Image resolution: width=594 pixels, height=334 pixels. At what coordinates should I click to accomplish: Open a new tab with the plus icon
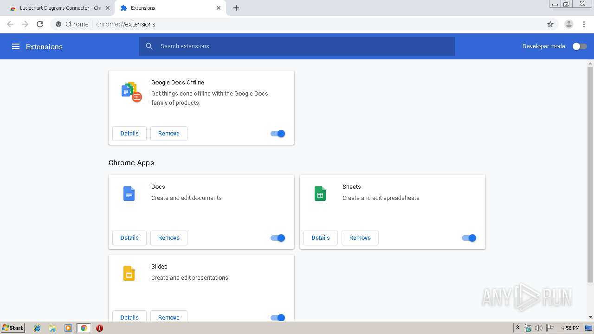[x=236, y=8]
